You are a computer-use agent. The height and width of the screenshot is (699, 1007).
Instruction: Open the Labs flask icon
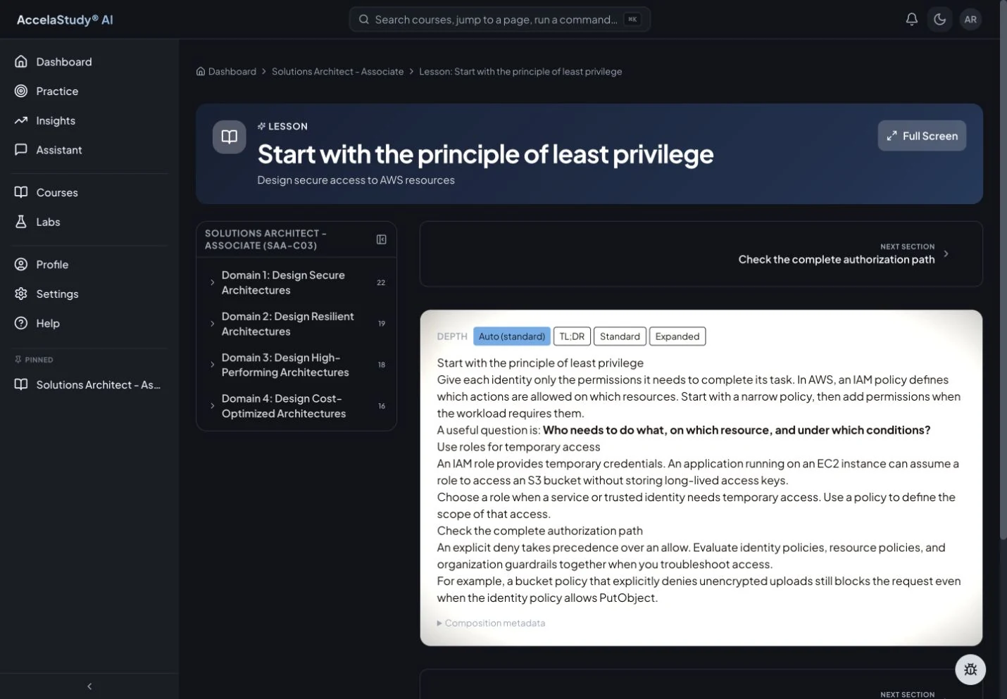coord(21,222)
